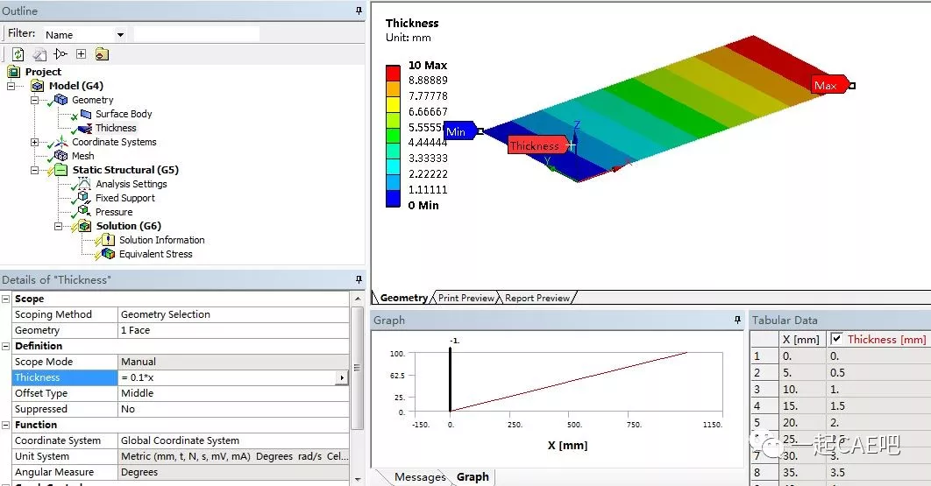Collapse the Scope section in Details

[x=6, y=299]
